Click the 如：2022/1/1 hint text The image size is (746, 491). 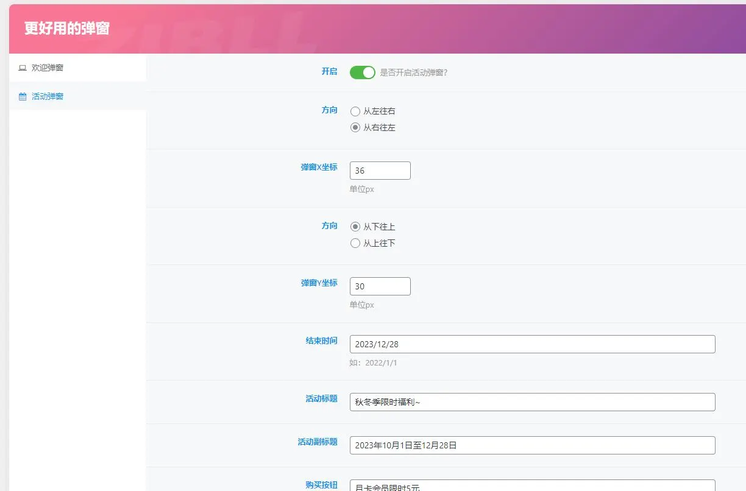click(x=374, y=362)
